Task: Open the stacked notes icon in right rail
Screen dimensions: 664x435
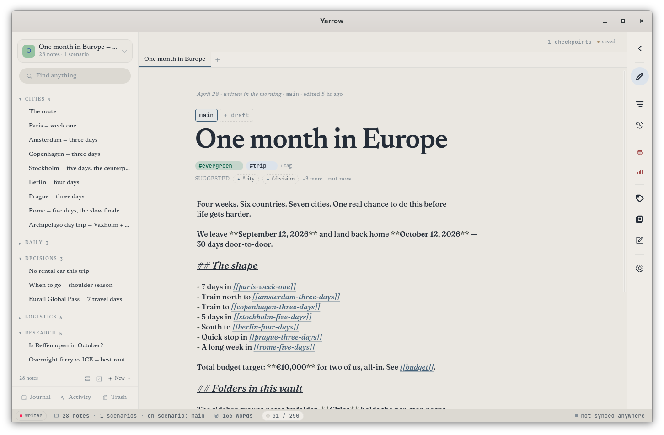Action: tap(639, 219)
